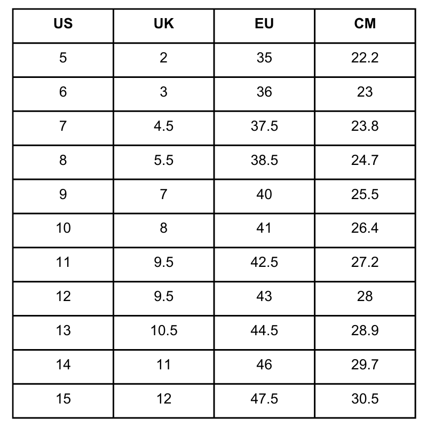The height and width of the screenshot is (427, 427).
Task: Click the UK size 12 cell
Action: 164,401
